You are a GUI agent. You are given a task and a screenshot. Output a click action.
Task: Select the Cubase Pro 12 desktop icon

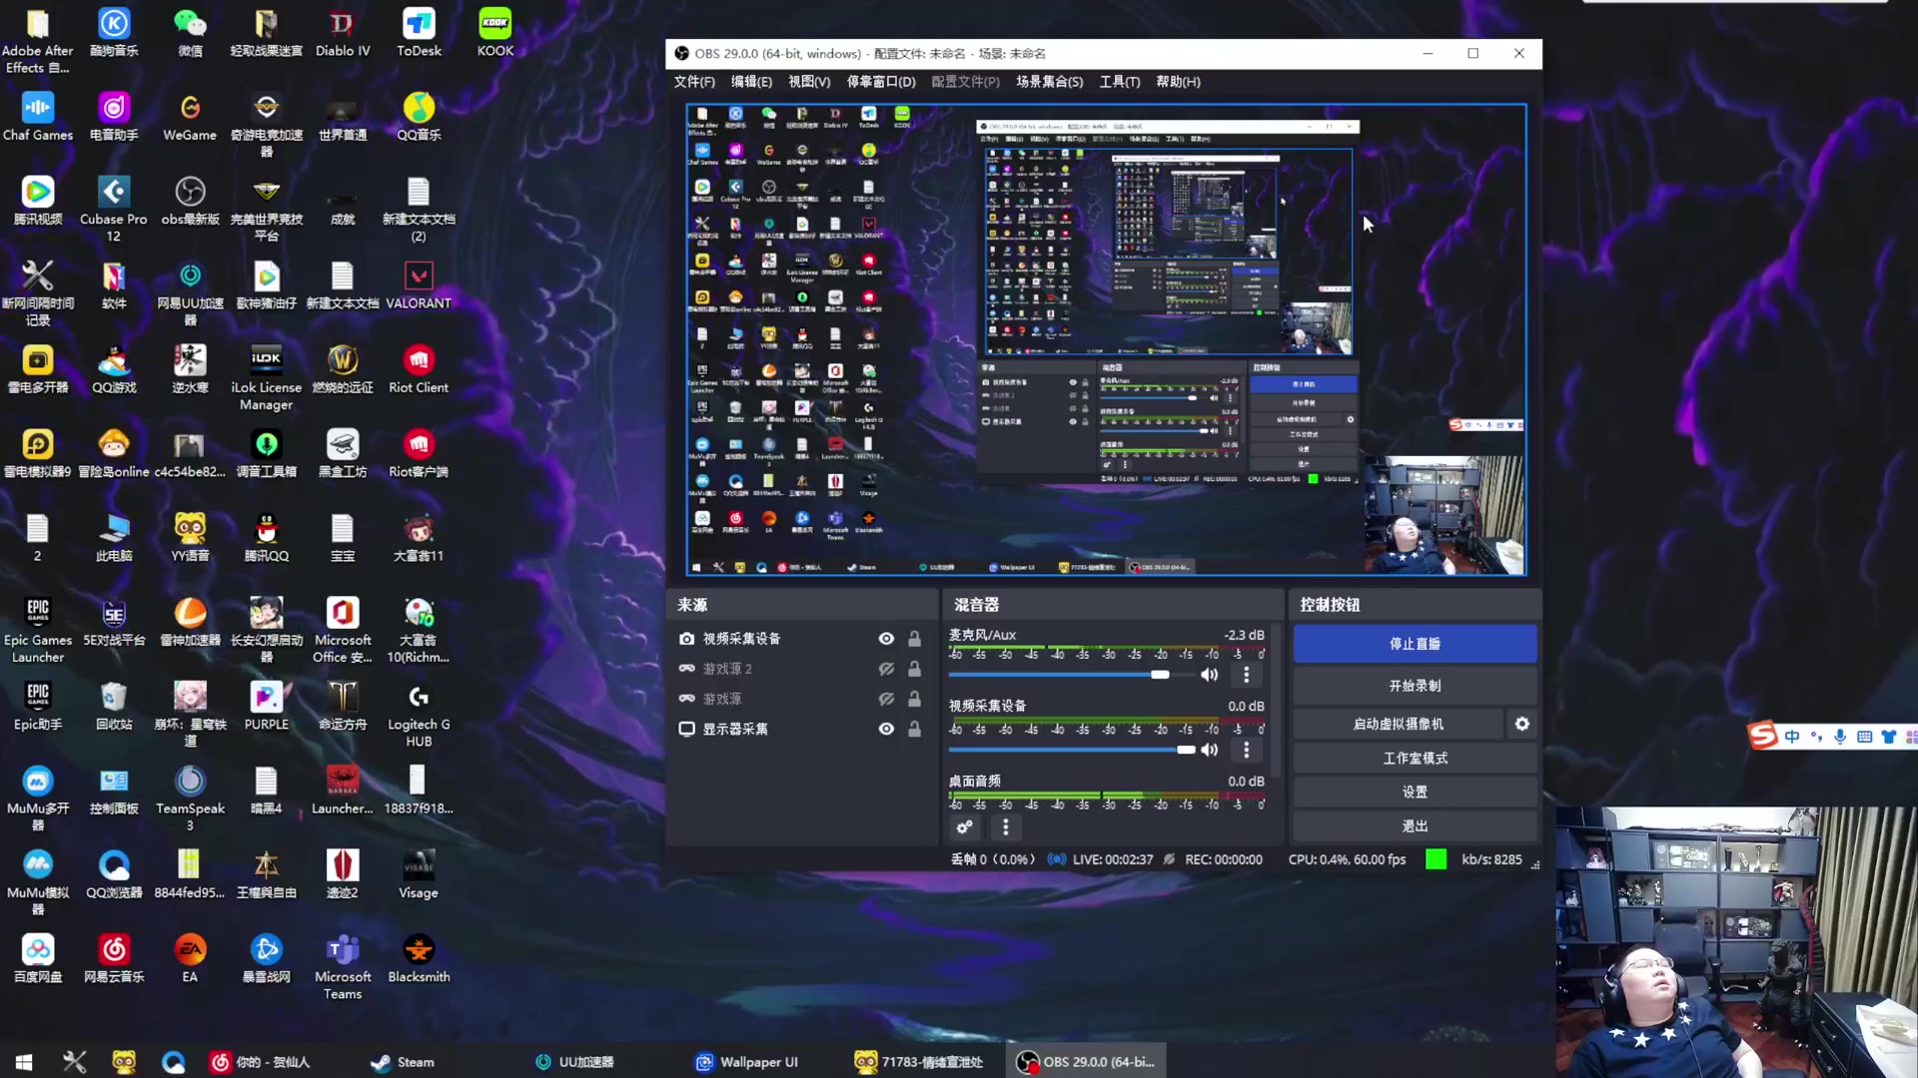point(114,210)
